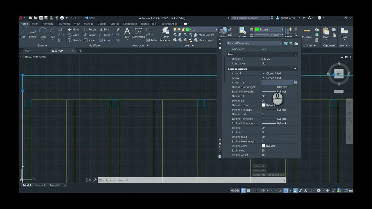Expand the Modify panel

coord(94,46)
